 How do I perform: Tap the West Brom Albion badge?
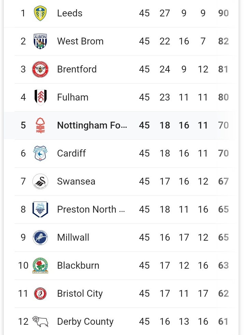[40, 41]
